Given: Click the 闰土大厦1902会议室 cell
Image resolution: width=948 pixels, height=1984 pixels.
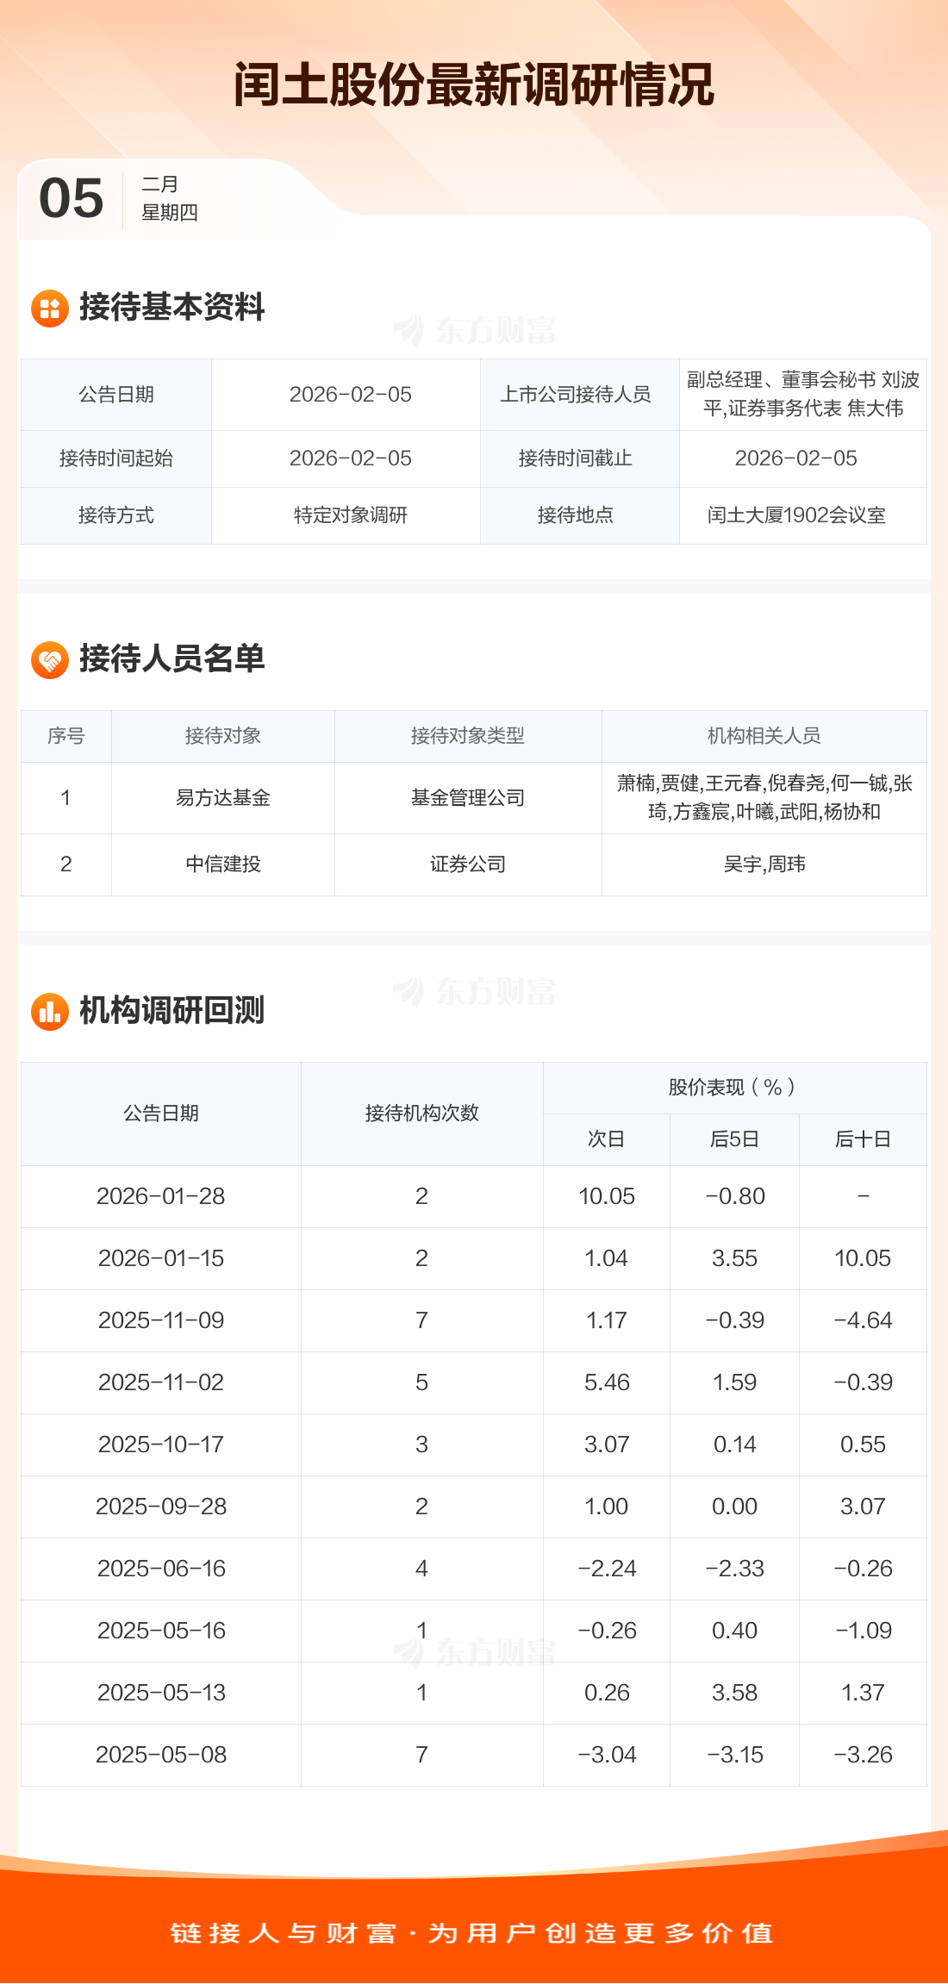Looking at the screenshot, I should pyautogui.click(x=803, y=515).
